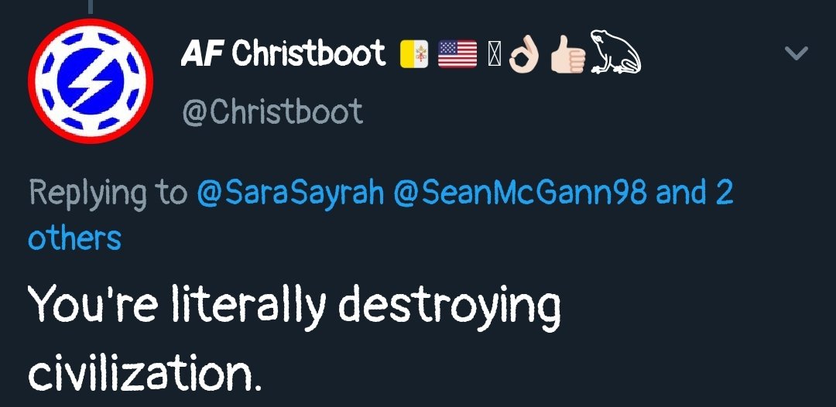Viewport: 836px width, 407px height.
Task: Show the "and 2" reply recipients
Action: (x=694, y=193)
